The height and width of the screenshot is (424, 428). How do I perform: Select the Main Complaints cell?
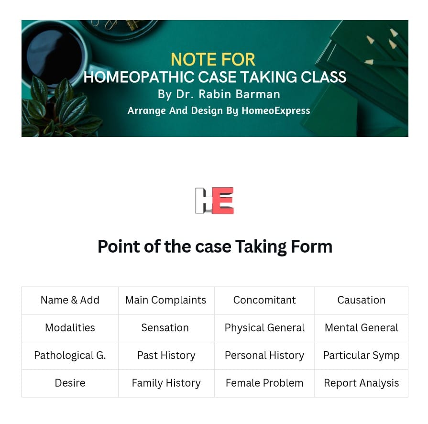pyautogui.click(x=166, y=300)
